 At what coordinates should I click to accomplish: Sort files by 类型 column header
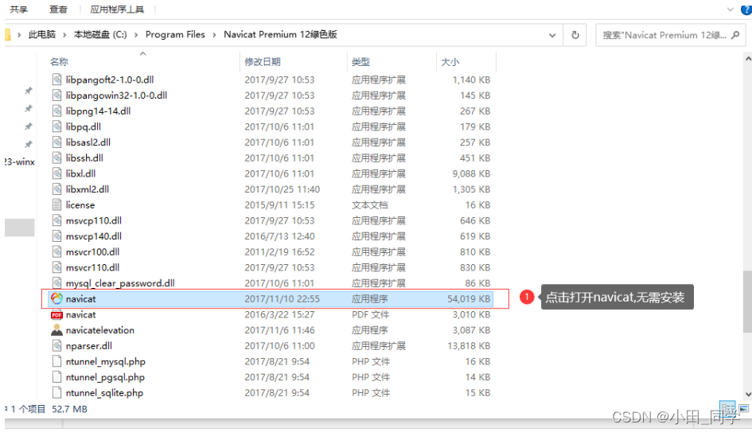pyautogui.click(x=360, y=62)
